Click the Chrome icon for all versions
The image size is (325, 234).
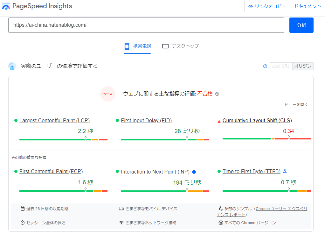pos(221,223)
